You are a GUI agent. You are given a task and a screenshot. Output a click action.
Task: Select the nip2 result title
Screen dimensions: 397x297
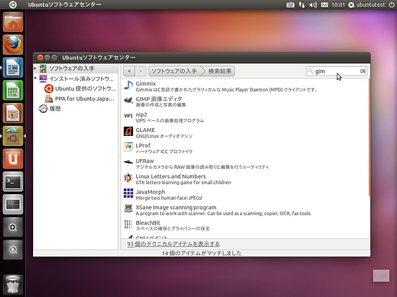(142, 115)
